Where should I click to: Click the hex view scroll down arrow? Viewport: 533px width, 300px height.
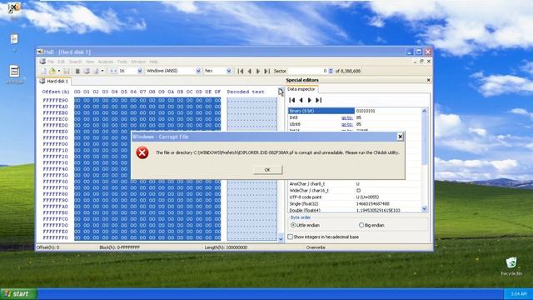tap(281, 238)
